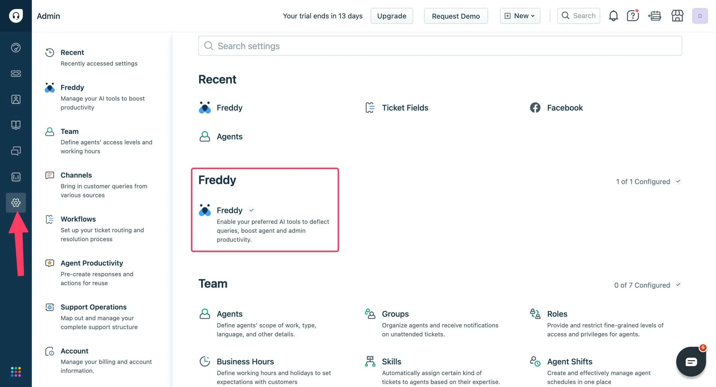Screen dimensions: 716x387
Task: Open the Analytics chart icon in sidebar
Action: click(x=16, y=177)
